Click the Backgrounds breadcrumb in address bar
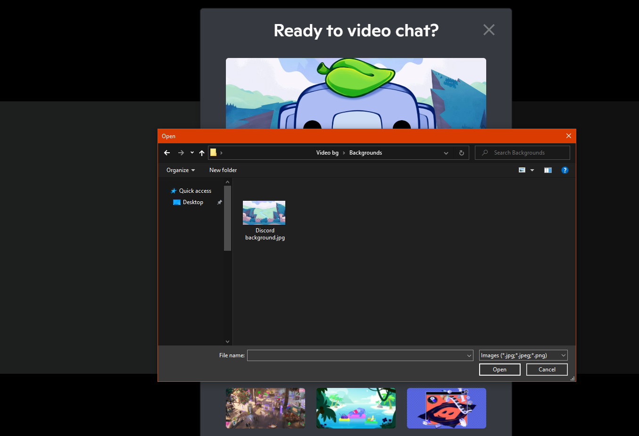639x436 pixels. coord(365,152)
